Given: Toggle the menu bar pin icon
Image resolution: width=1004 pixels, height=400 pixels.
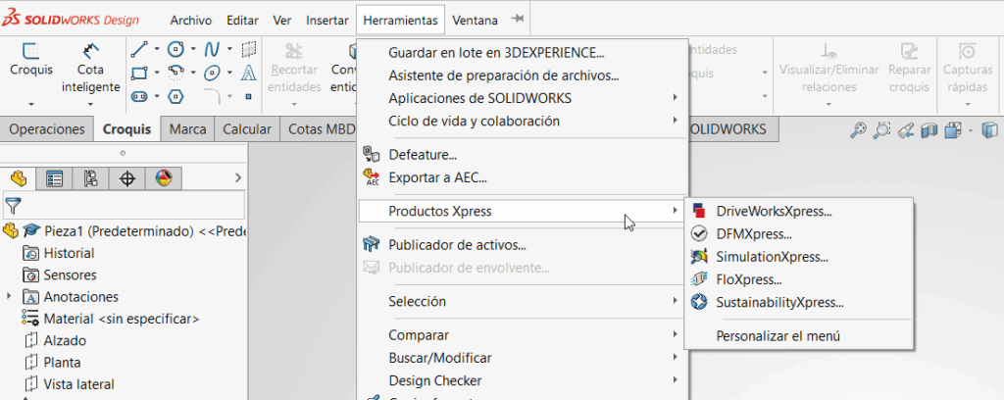Looking at the screenshot, I should tap(517, 20).
